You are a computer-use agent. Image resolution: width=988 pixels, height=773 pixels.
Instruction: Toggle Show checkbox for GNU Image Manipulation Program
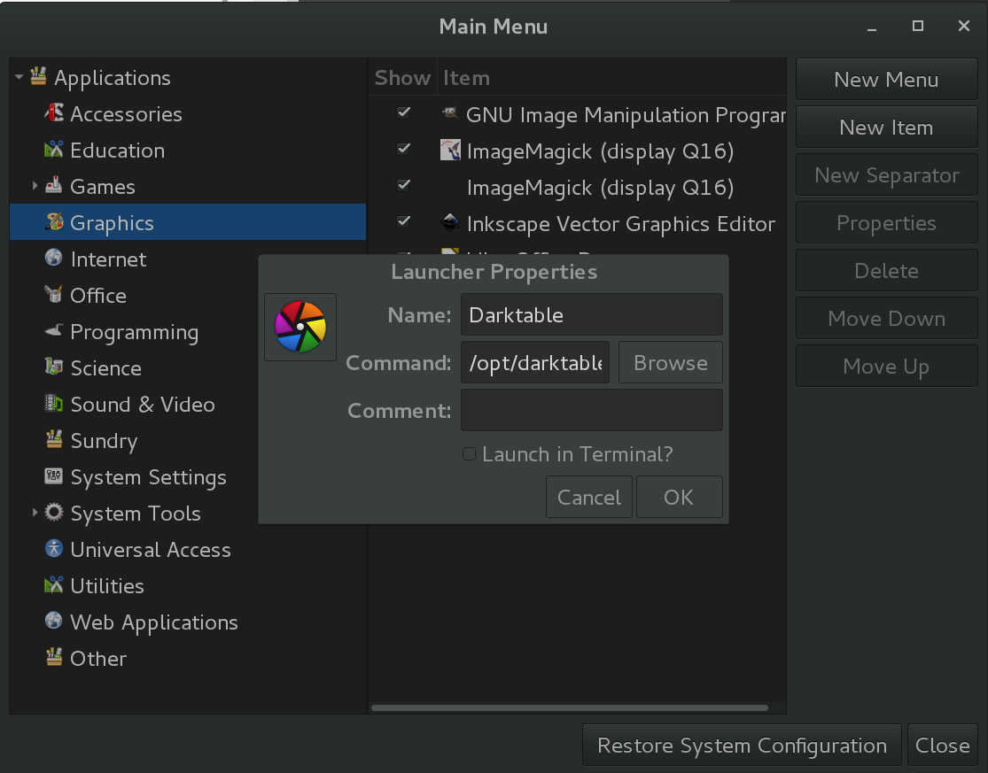tap(404, 112)
